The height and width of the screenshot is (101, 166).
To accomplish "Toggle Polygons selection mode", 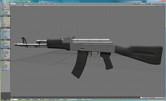I will click(29, 99).
